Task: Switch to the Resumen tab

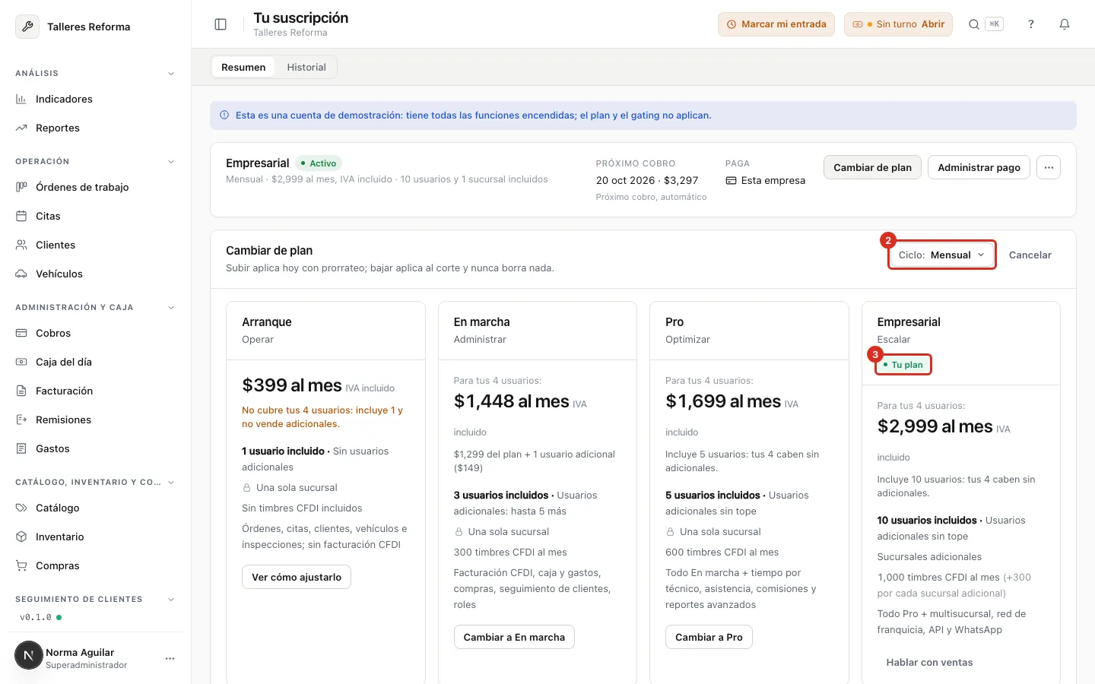Action: click(243, 67)
